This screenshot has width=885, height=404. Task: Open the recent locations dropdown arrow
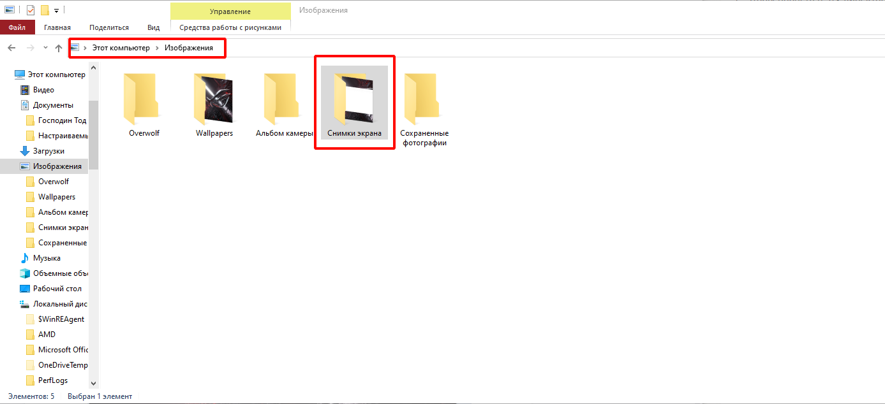(x=45, y=48)
